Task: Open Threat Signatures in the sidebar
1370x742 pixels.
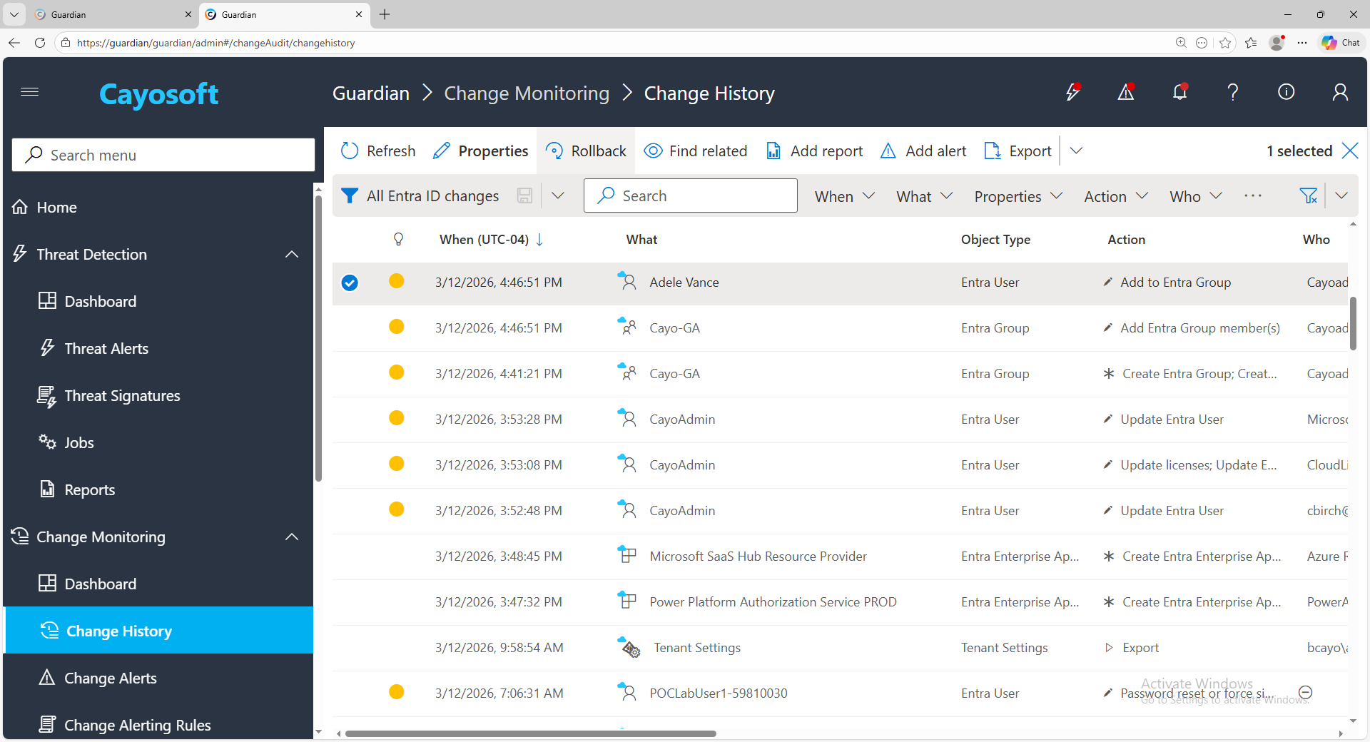Action: point(122,396)
